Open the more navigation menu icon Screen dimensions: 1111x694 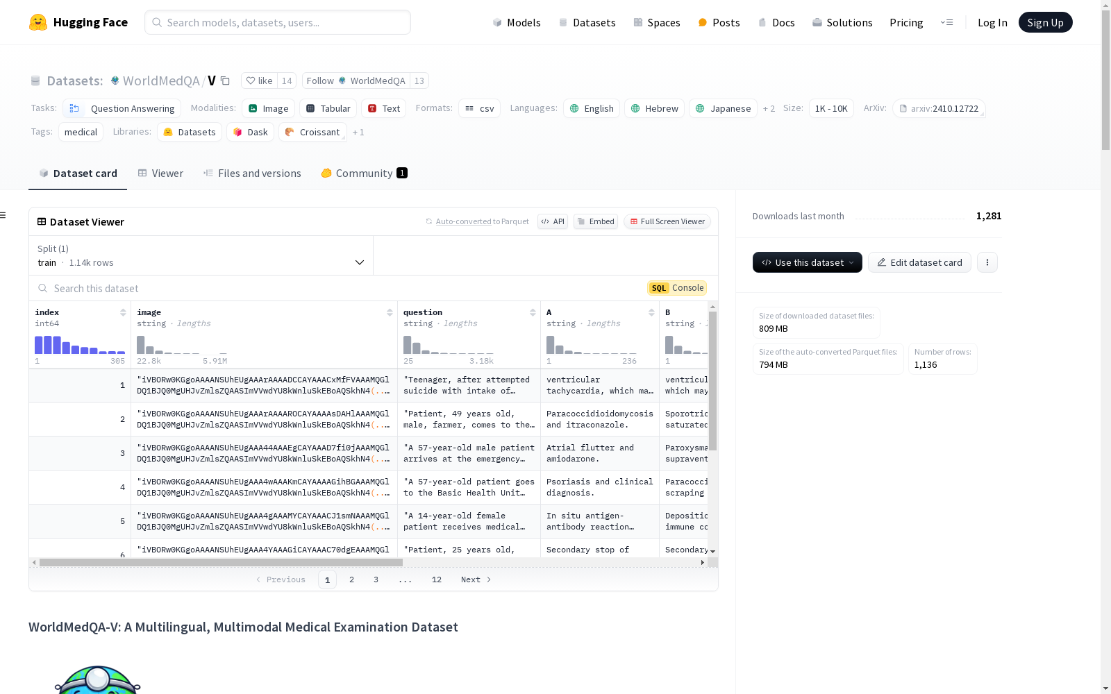[x=946, y=22]
